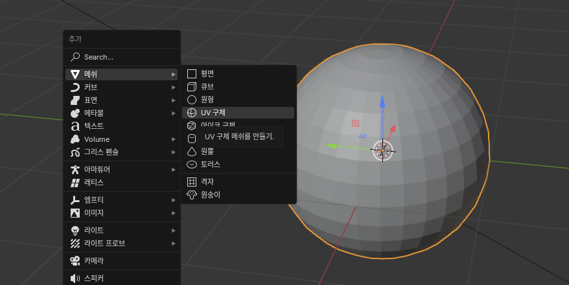569x285 pixels.
Task: Click the 래티스 lattice icon
Action: point(75,183)
